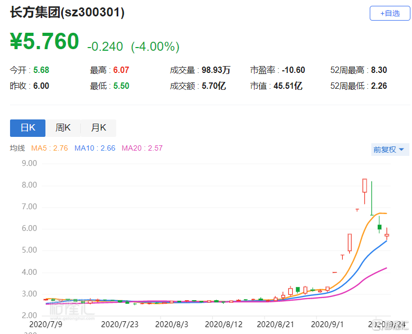
Task: Click the 长方集团(sz300301) stock title
Action: point(67,13)
